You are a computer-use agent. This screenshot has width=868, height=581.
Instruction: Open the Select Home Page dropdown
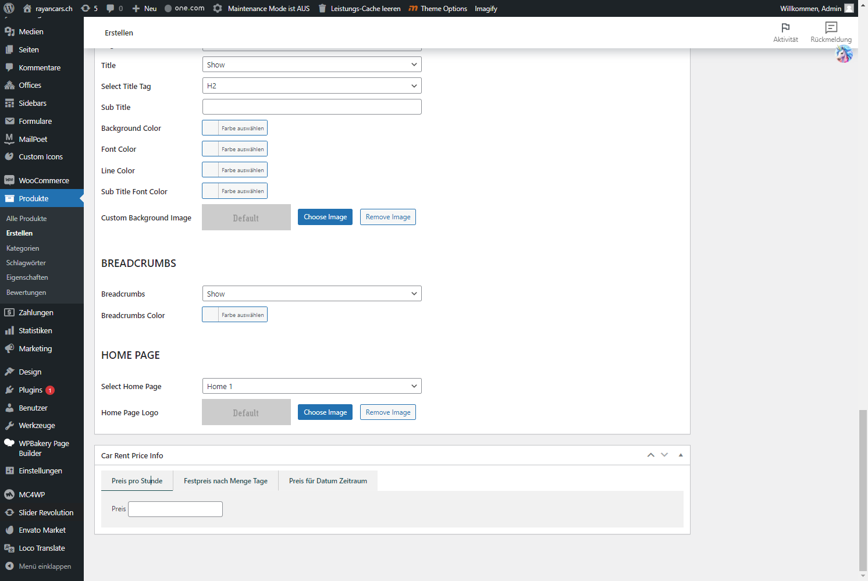click(x=312, y=386)
